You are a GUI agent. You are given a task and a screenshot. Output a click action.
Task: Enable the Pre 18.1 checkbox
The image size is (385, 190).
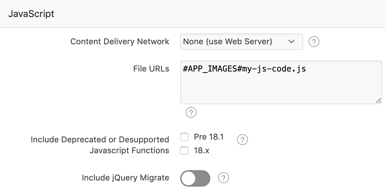pos(184,137)
